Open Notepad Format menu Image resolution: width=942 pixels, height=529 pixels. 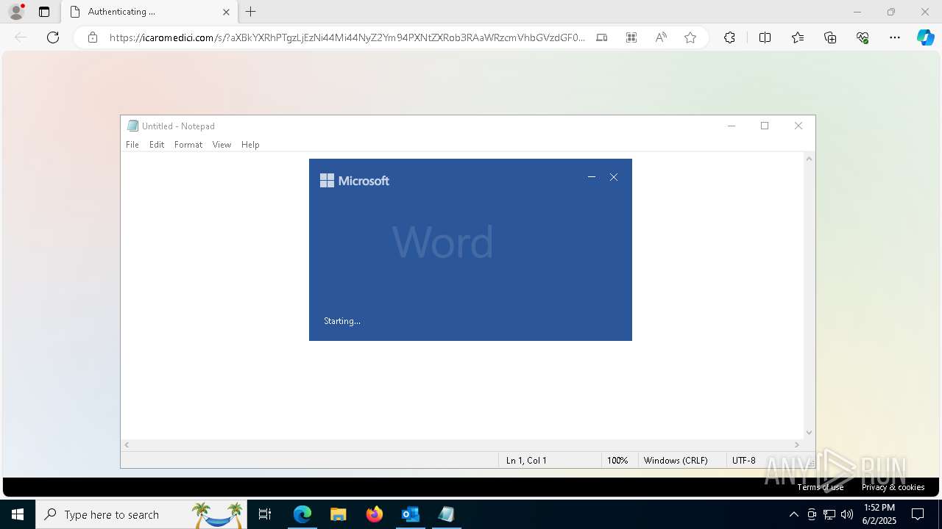pyautogui.click(x=188, y=145)
